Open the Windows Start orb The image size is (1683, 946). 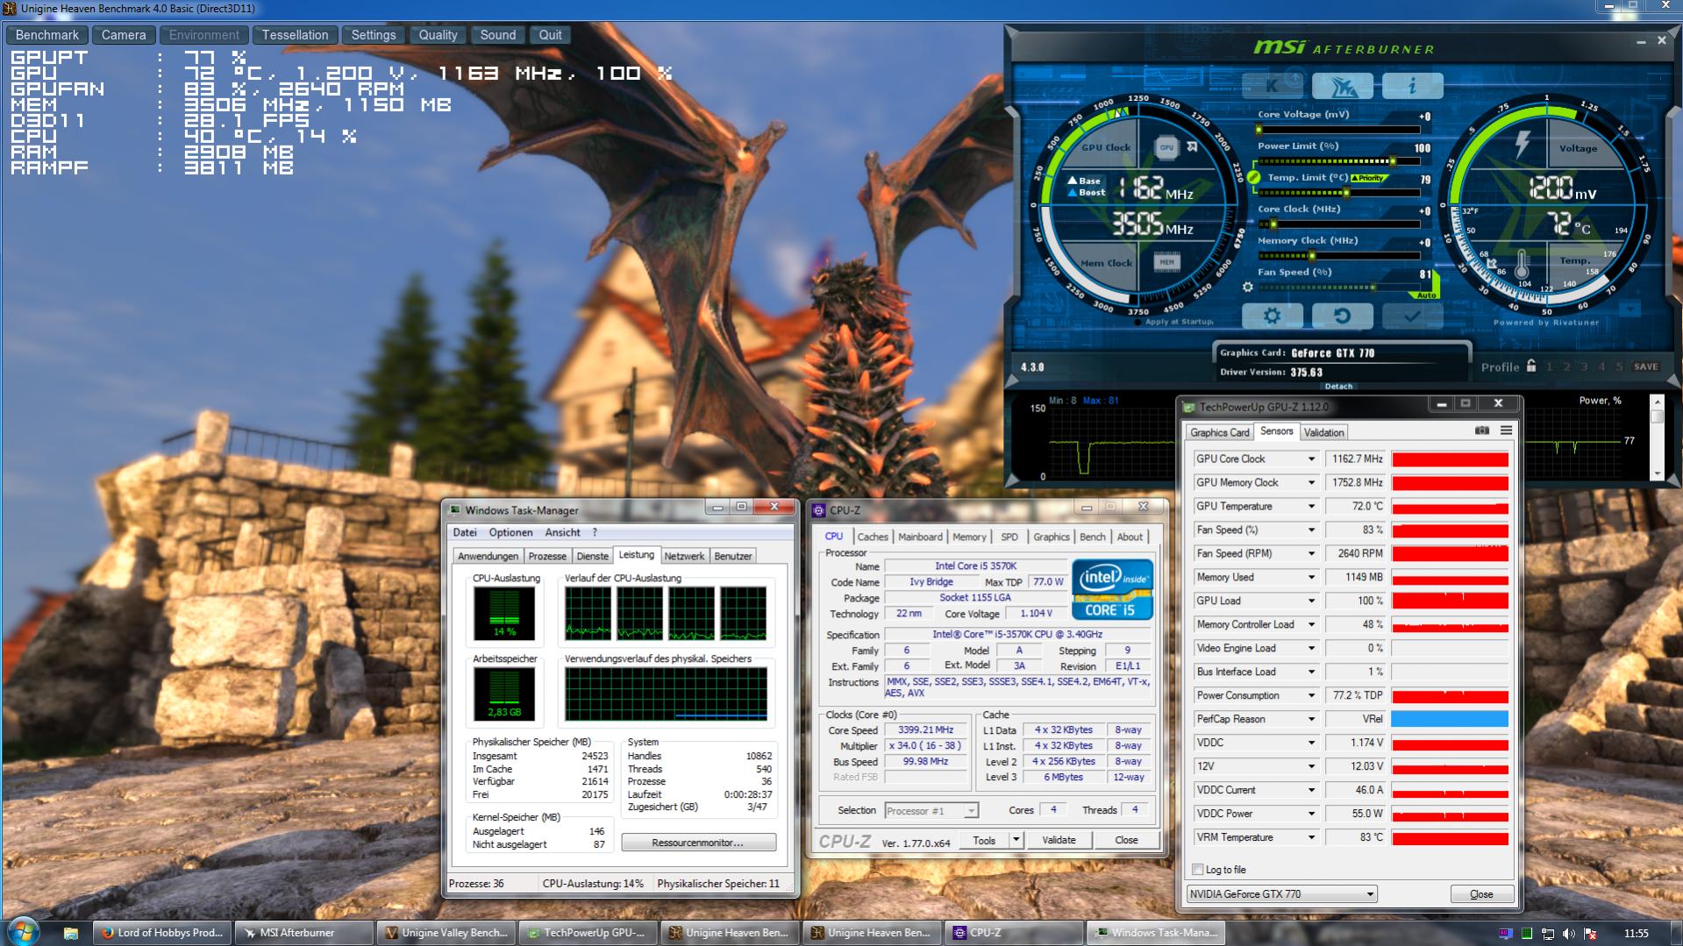coord(23,932)
